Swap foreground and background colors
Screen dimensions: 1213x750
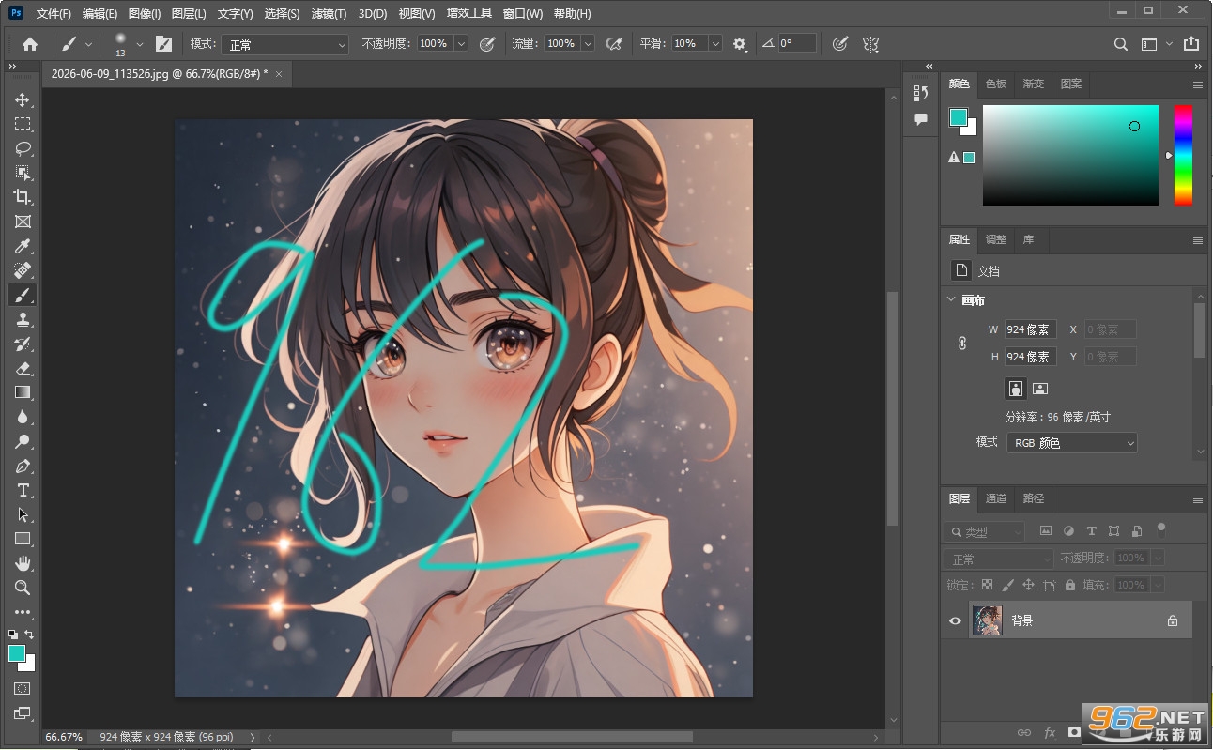pos(30,635)
